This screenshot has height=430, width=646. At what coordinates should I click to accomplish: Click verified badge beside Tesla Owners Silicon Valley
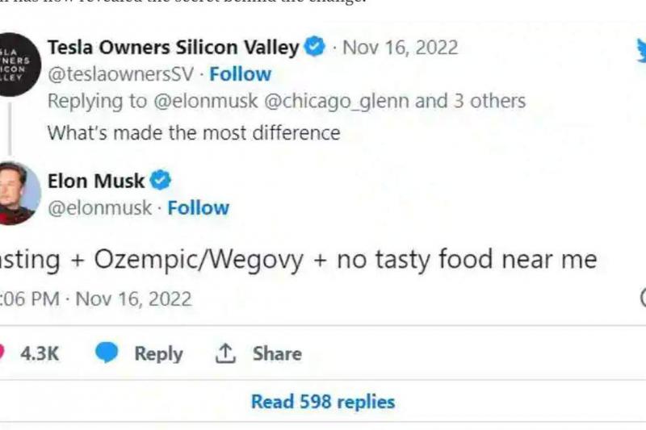[315, 48]
